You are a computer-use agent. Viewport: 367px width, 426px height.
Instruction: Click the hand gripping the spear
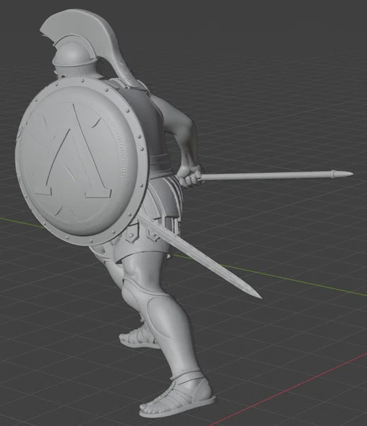(190, 176)
